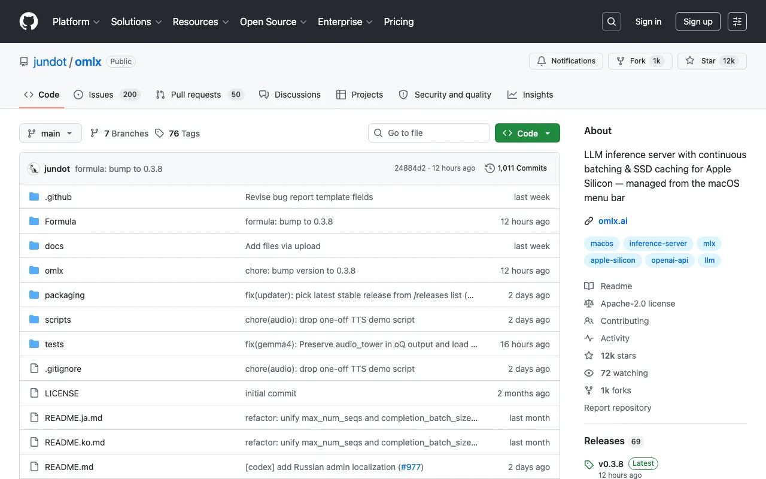Click the tests folder icon
This screenshot has width=766, height=479.
coord(34,344)
